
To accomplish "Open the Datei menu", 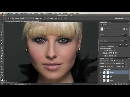I will [17, 13].
